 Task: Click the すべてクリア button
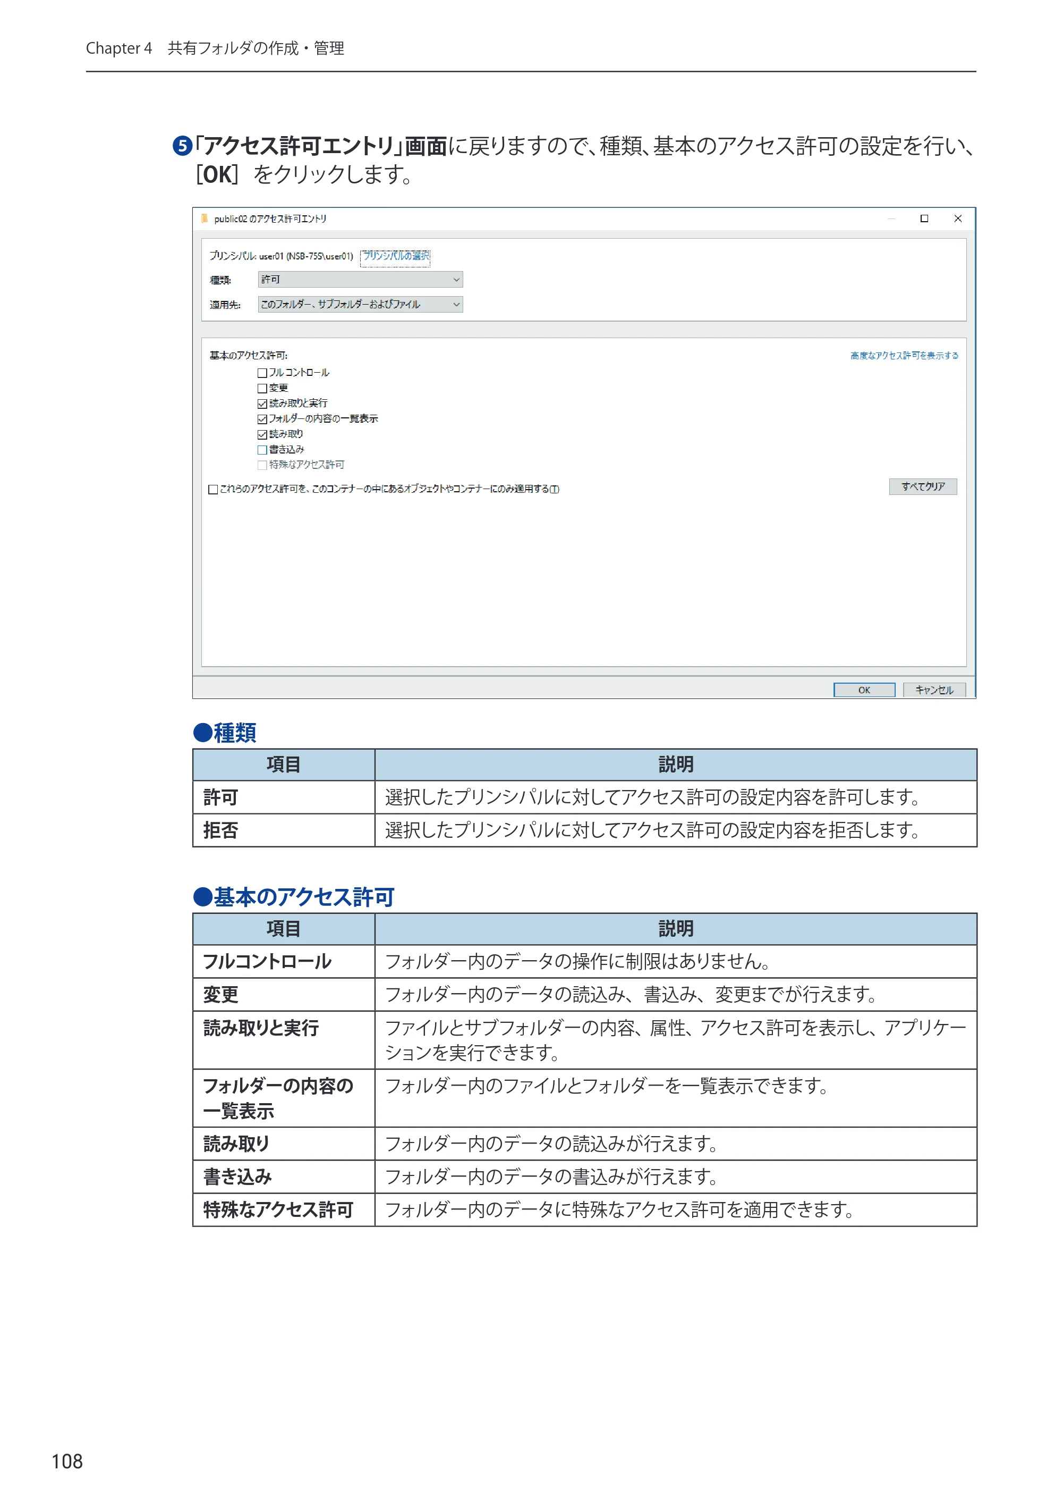(922, 486)
